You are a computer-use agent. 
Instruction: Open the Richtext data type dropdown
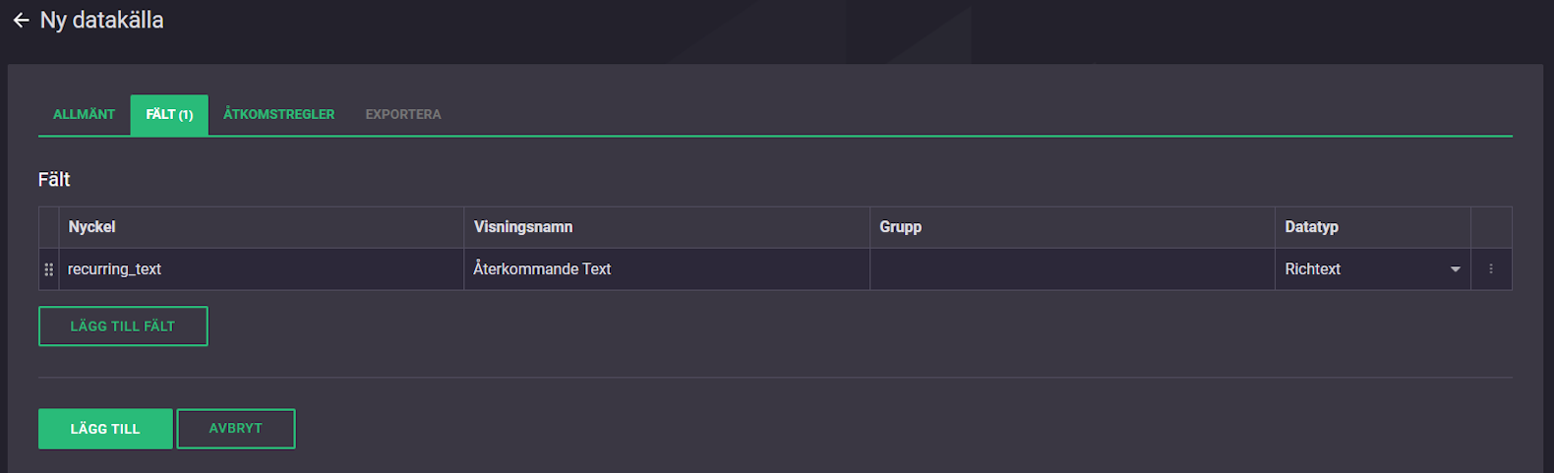click(x=1455, y=269)
